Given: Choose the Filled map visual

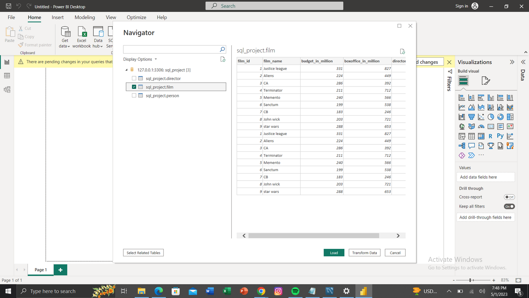Looking at the screenshot, I should (x=471, y=126).
